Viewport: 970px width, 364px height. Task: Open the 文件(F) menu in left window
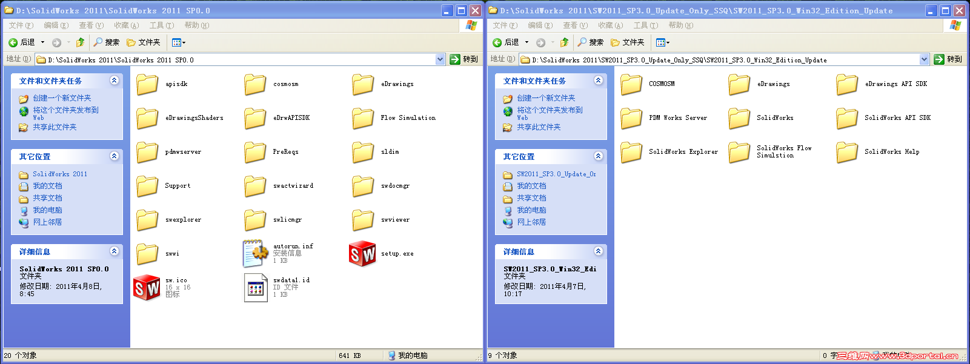21,25
